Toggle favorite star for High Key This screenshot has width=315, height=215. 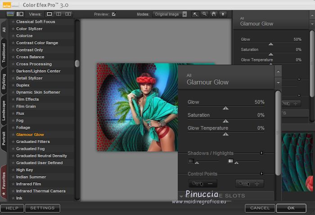13,170
